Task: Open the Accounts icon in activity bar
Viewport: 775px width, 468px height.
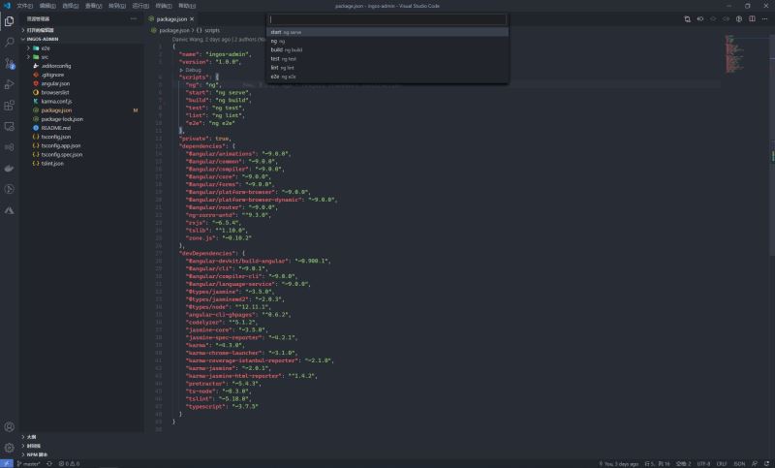Action: pos(10,427)
